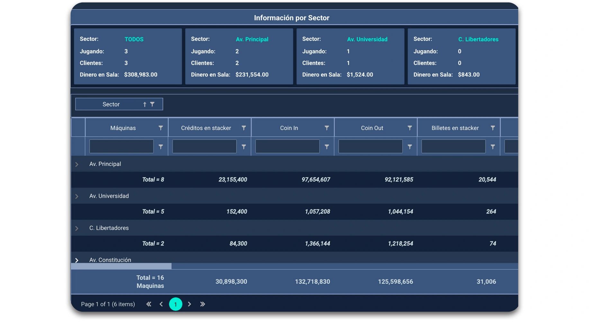Expand the Av. Constitución group row
The height and width of the screenshot is (322, 591).
click(x=77, y=260)
